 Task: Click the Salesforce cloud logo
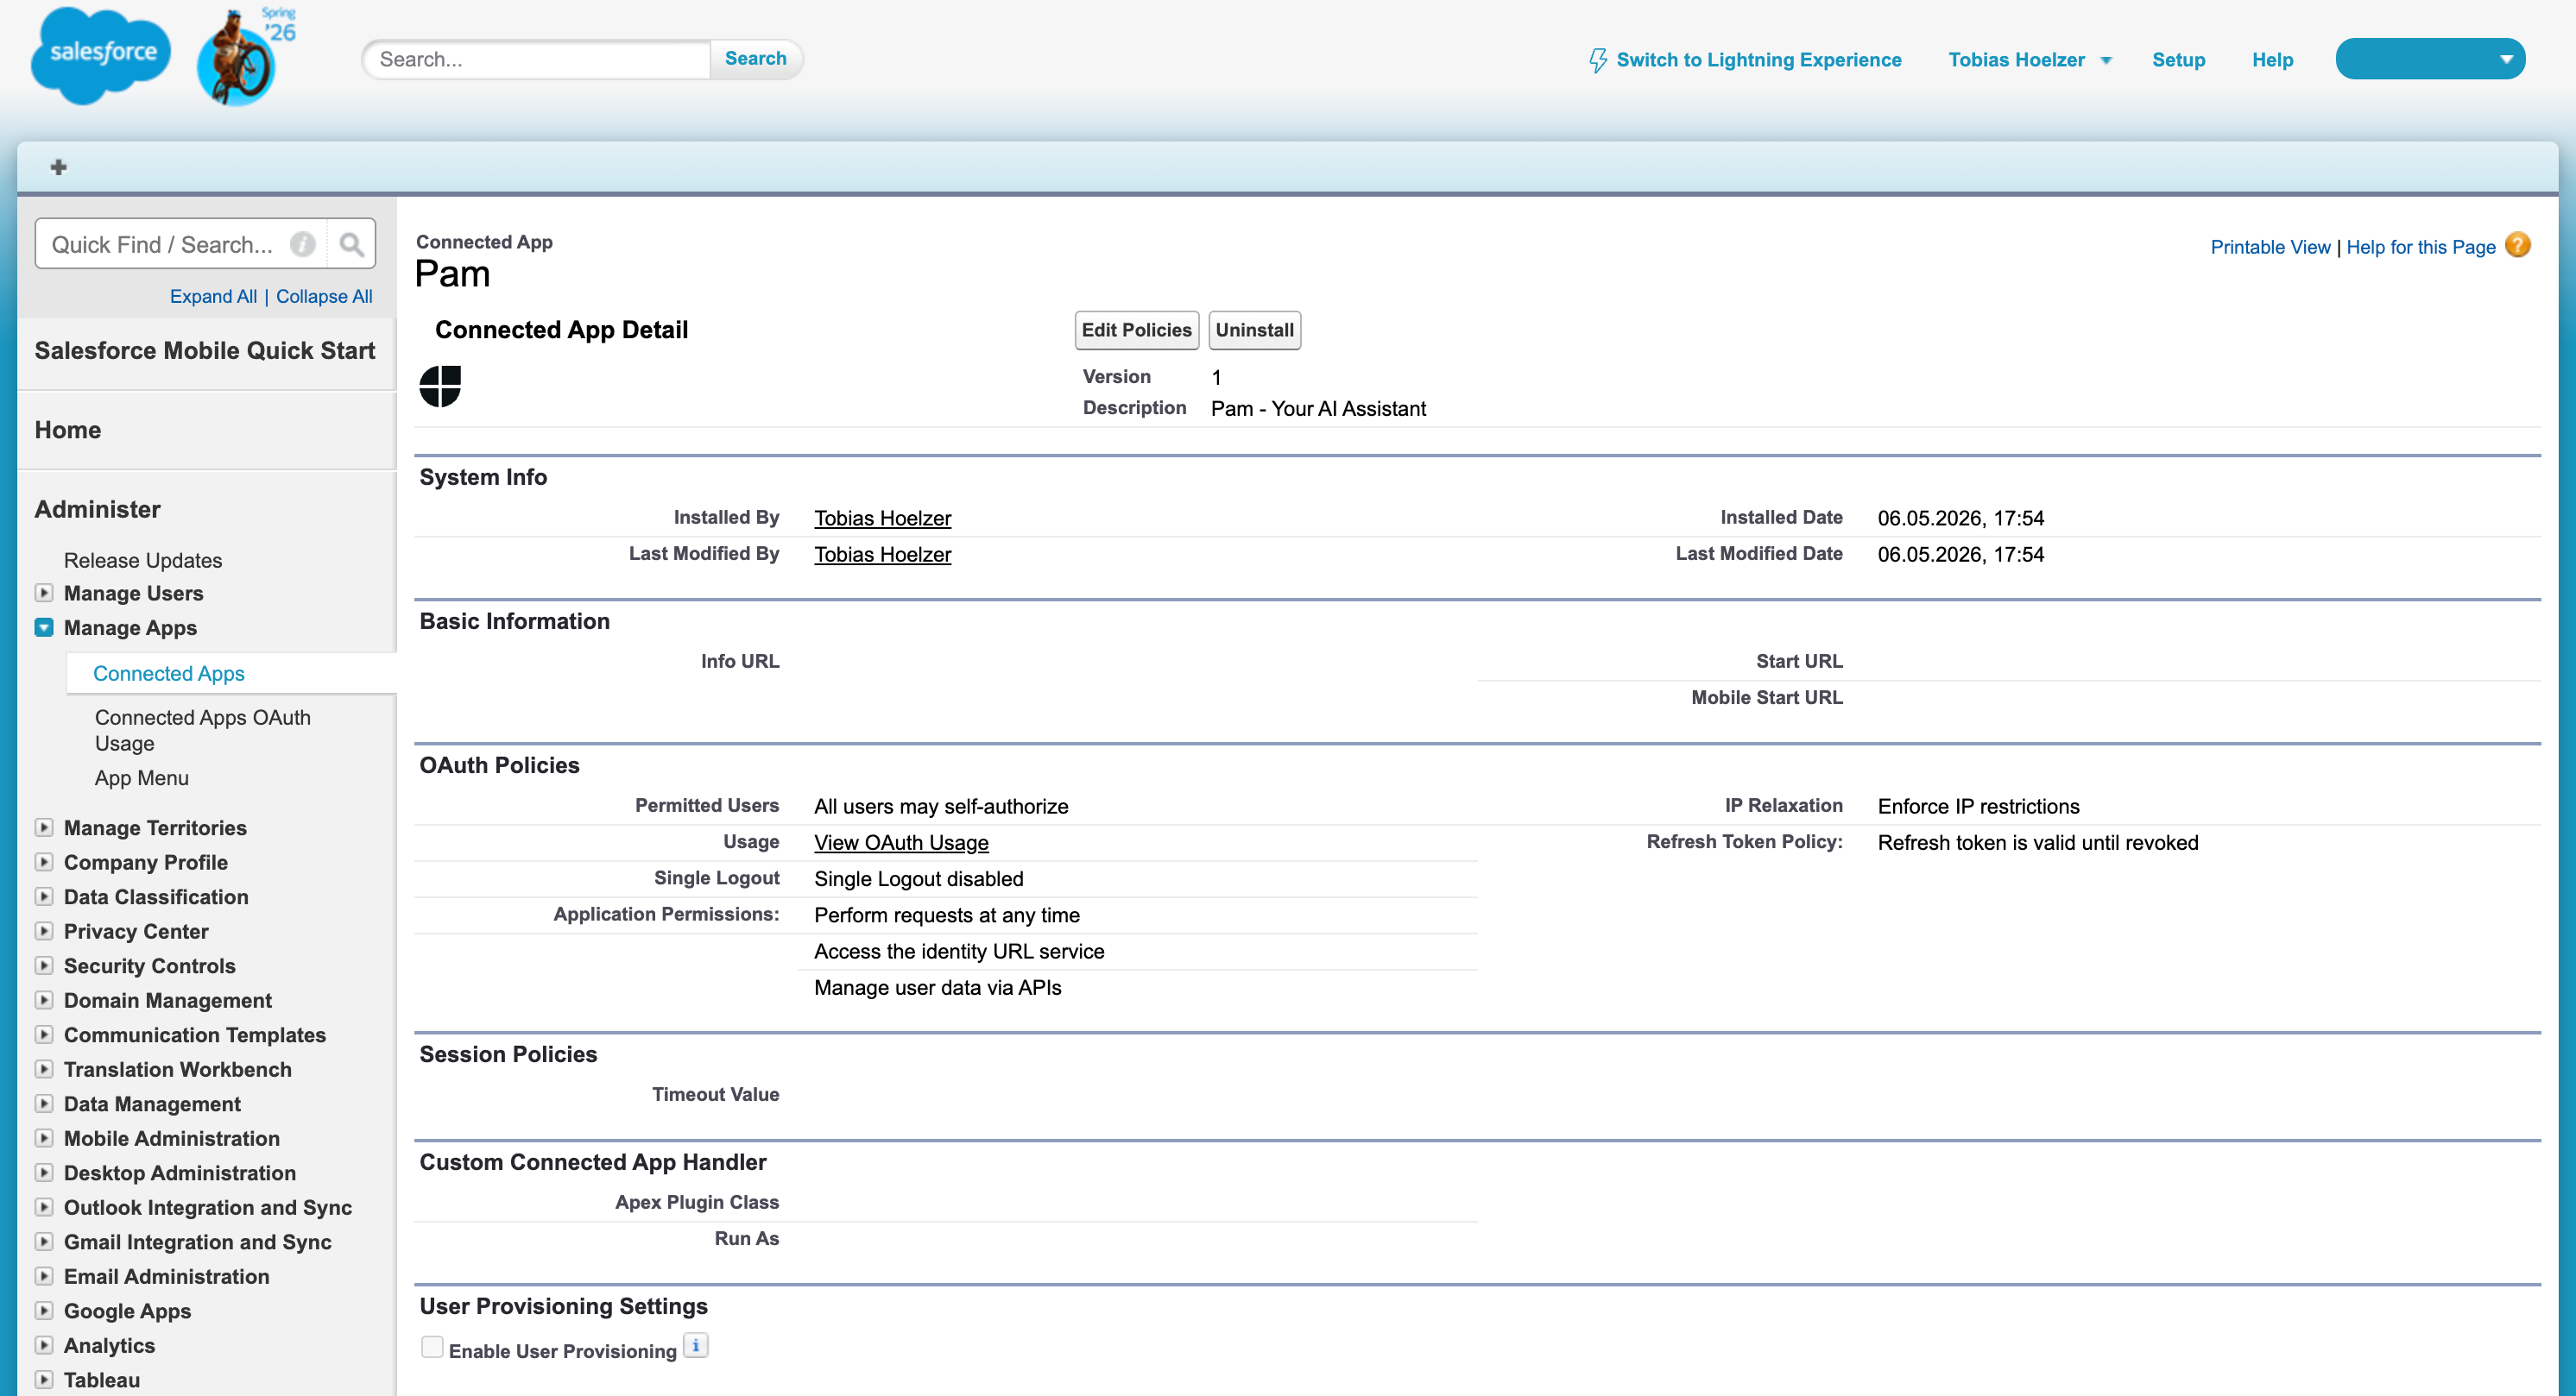pyautogui.click(x=101, y=55)
